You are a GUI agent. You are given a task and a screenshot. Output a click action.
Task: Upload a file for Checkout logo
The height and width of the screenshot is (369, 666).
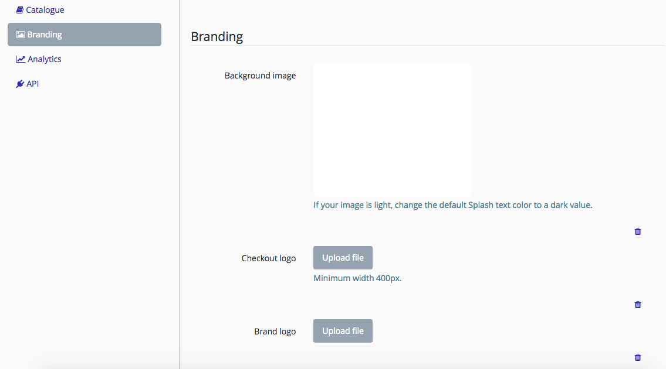click(x=343, y=258)
